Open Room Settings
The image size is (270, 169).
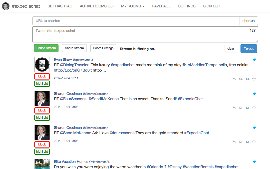103,48
